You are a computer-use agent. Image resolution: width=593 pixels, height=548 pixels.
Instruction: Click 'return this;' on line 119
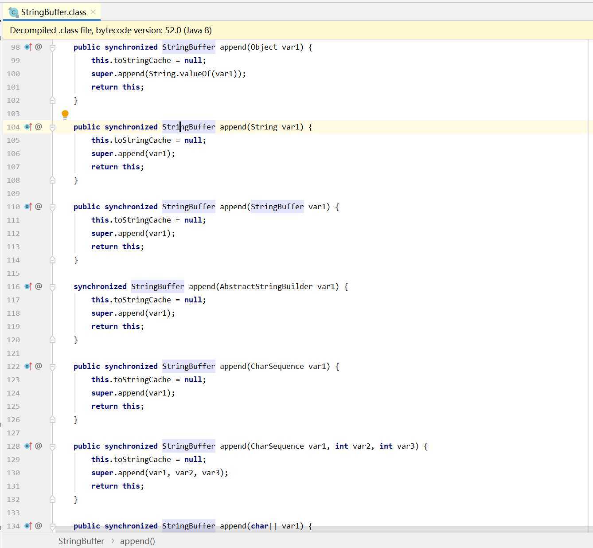[118, 326]
